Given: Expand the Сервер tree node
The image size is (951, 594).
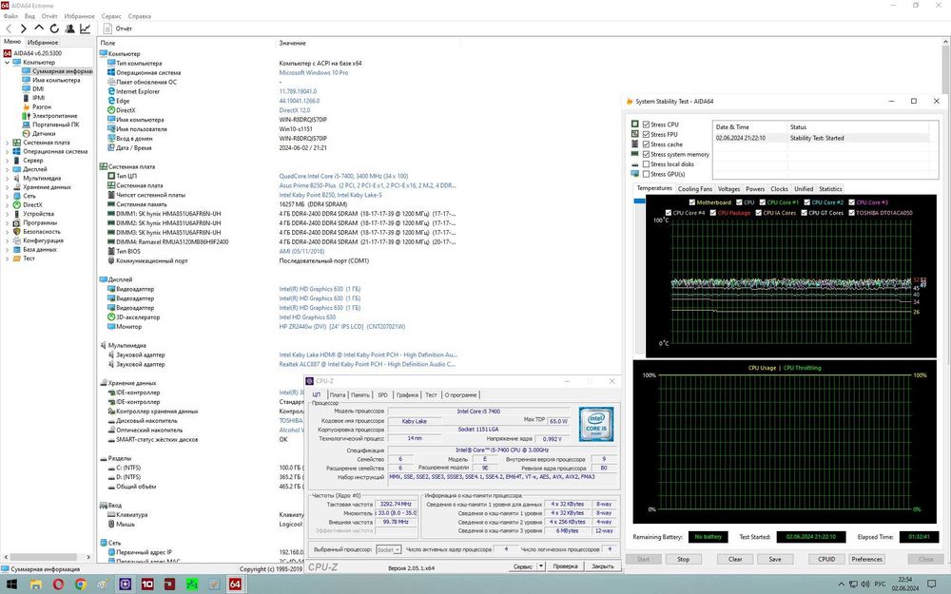Looking at the screenshot, I should 8,161.
